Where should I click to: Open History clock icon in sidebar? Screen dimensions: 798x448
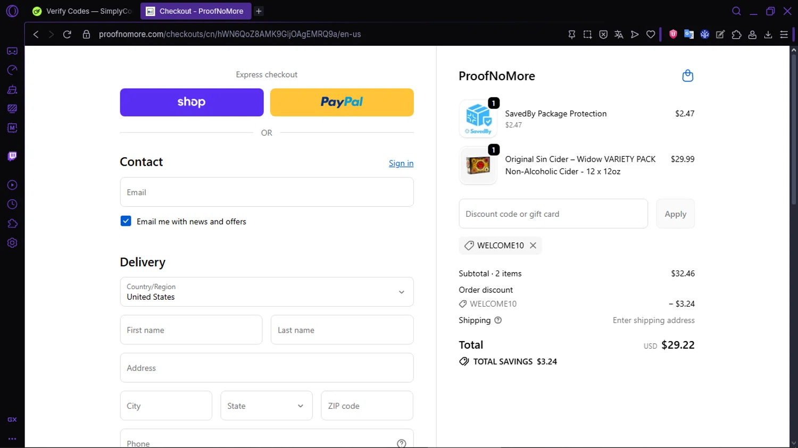pos(12,205)
